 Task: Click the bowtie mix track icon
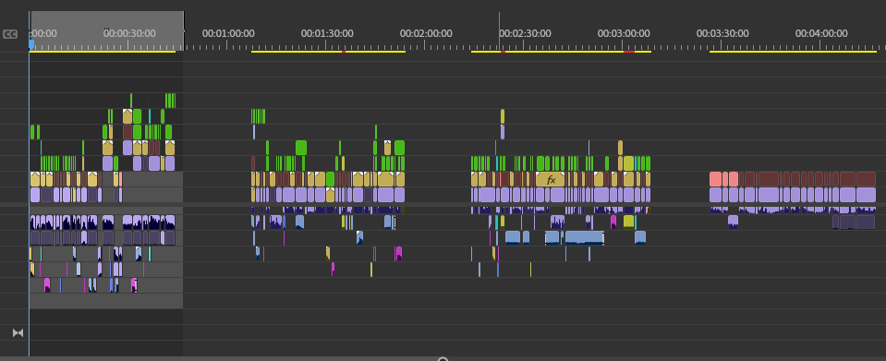[x=18, y=332]
